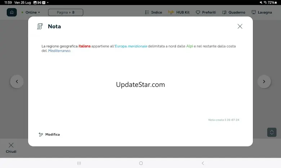This screenshot has height=168, width=281.
Task: Close the Nota dialog
Action: tap(240, 27)
